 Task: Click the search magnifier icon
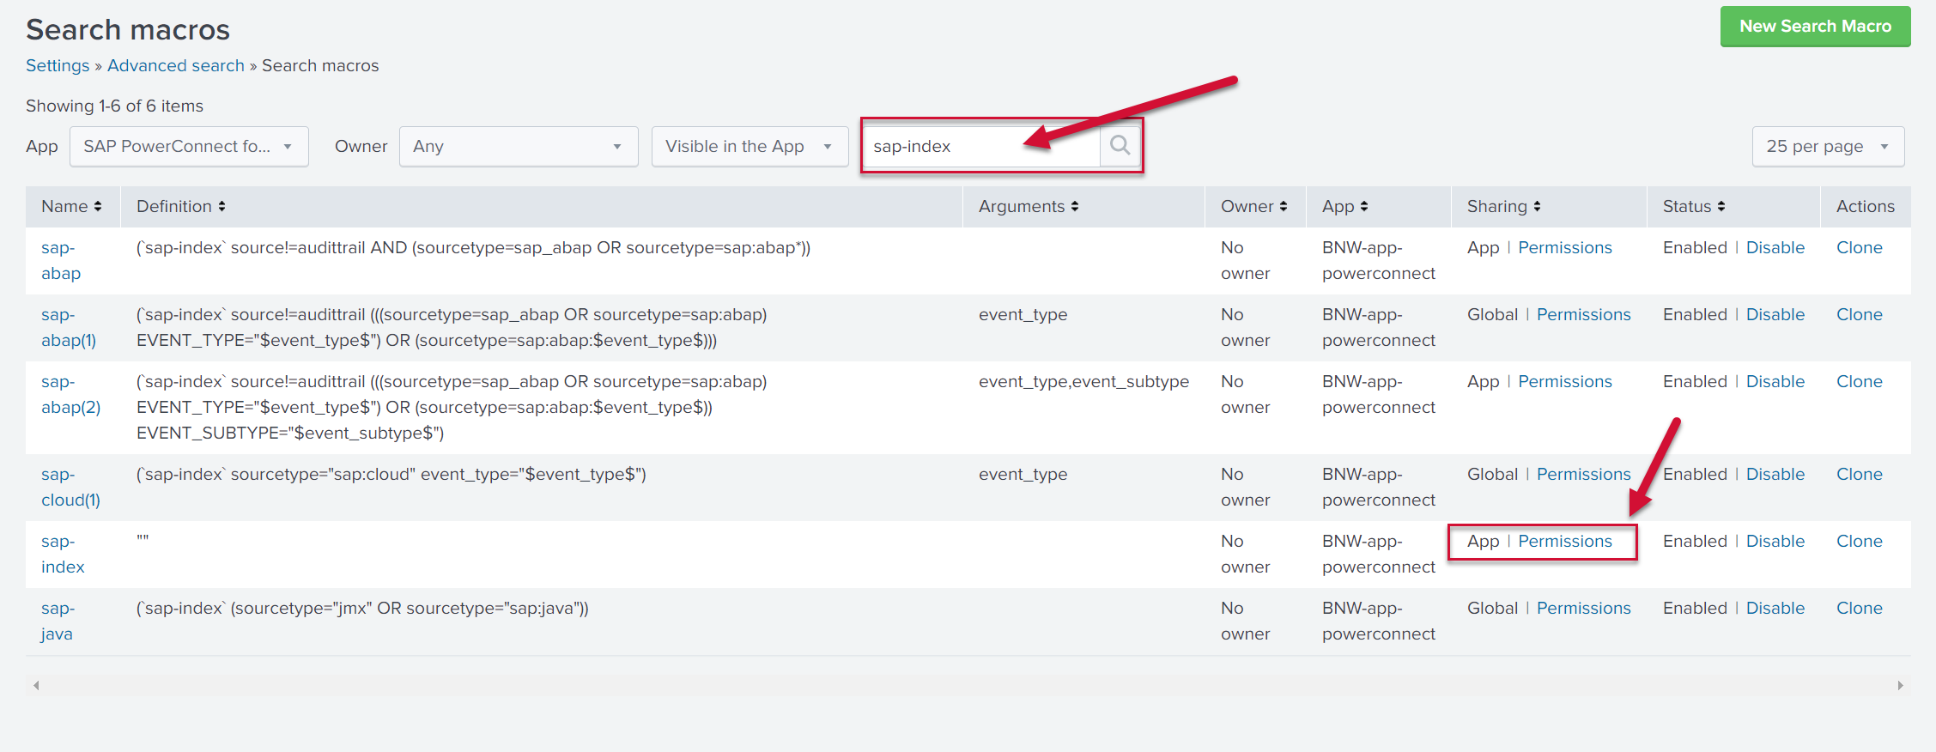point(1120,146)
